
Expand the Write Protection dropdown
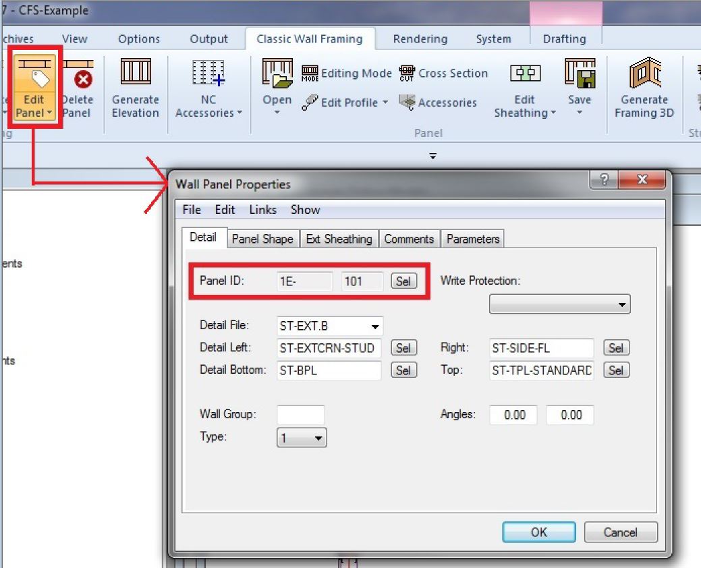pyautogui.click(x=559, y=304)
